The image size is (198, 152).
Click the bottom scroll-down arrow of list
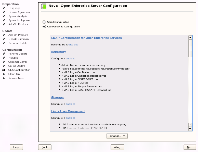point(190,129)
